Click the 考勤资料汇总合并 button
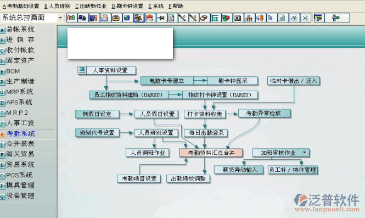 point(211,153)
